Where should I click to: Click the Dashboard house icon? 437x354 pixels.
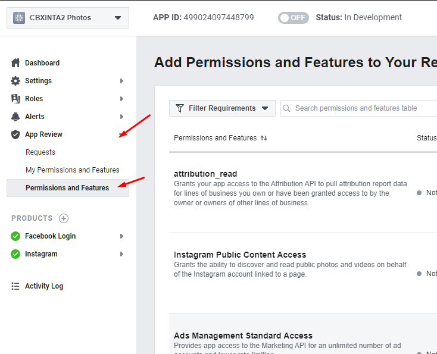[x=15, y=63]
